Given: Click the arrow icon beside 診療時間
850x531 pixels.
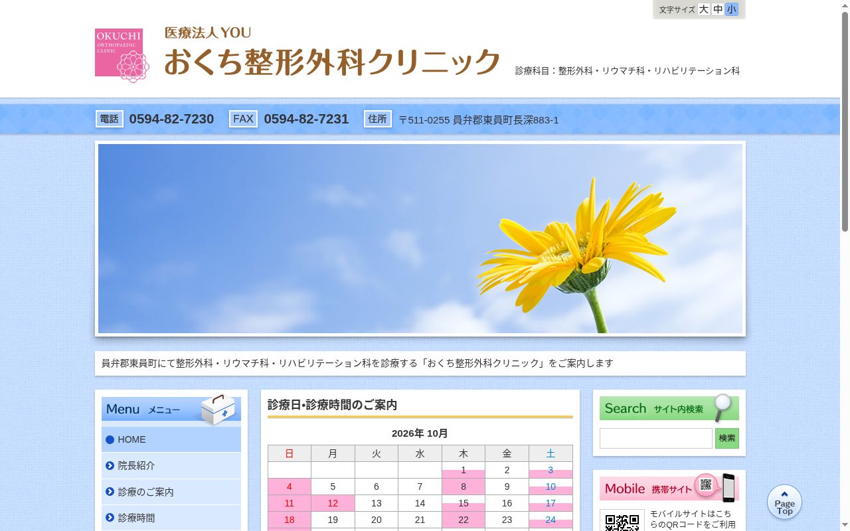Looking at the screenshot, I should click(x=110, y=518).
